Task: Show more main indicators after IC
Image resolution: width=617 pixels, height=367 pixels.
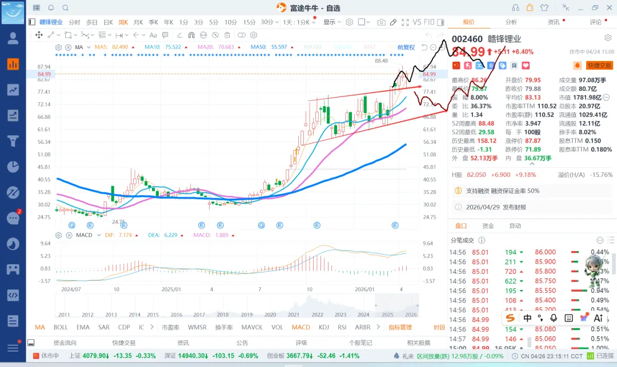Action: (152, 327)
